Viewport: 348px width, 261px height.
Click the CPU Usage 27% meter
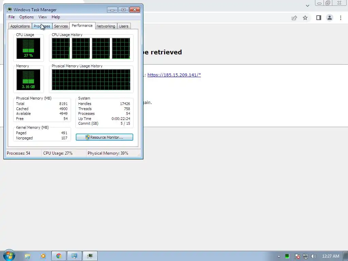pos(29,48)
